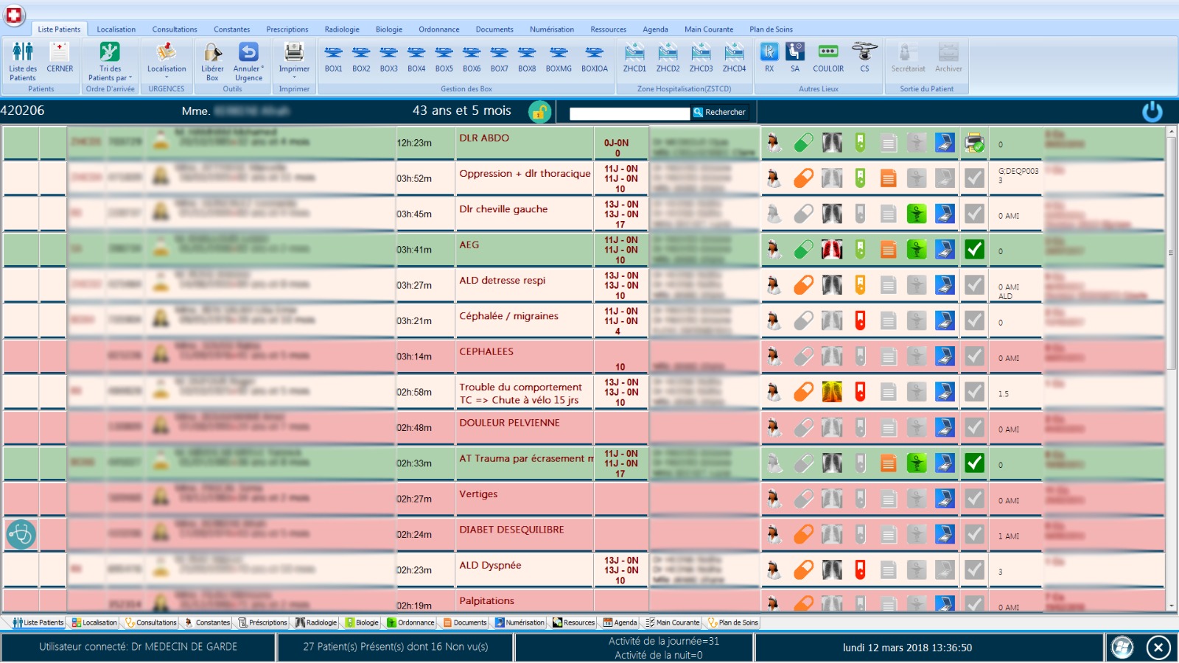The width and height of the screenshot is (1179, 663).
Task: Toggle grey checkmark in Dlr cheville gauche row
Action: point(974,214)
